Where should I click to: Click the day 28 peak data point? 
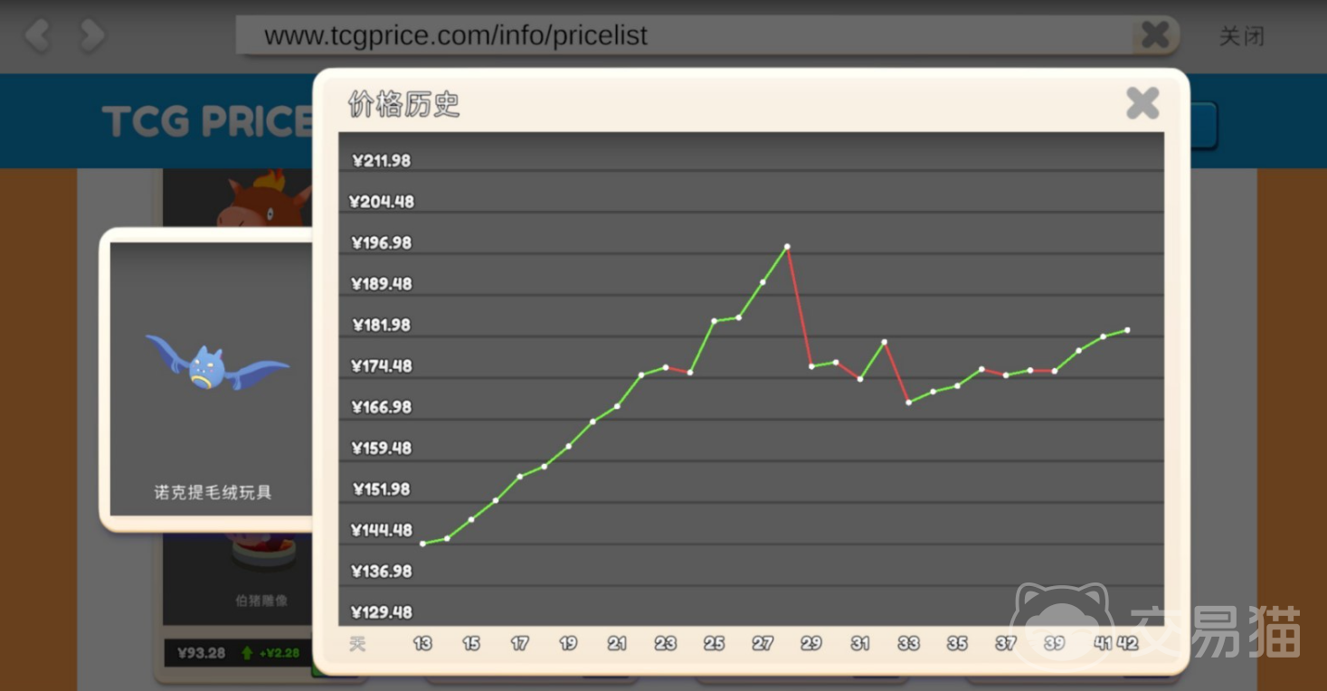click(x=787, y=246)
